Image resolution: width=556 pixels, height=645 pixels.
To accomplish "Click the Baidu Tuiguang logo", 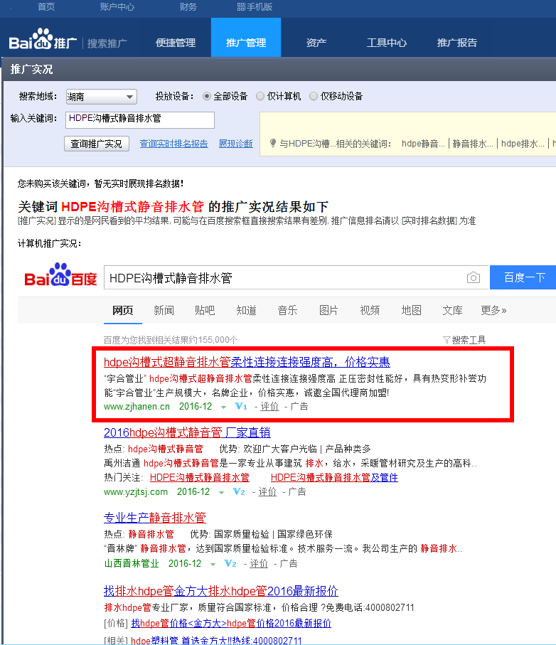I will coord(43,40).
